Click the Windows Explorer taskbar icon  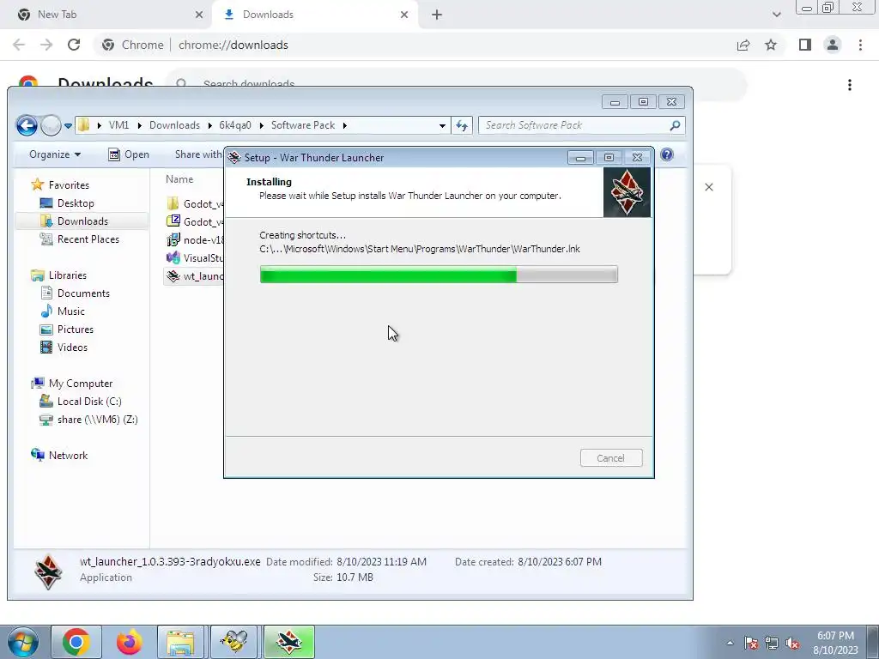click(180, 642)
